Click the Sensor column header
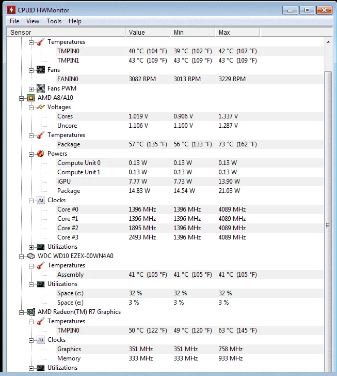This screenshot has width=337, height=376. coord(66,32)
